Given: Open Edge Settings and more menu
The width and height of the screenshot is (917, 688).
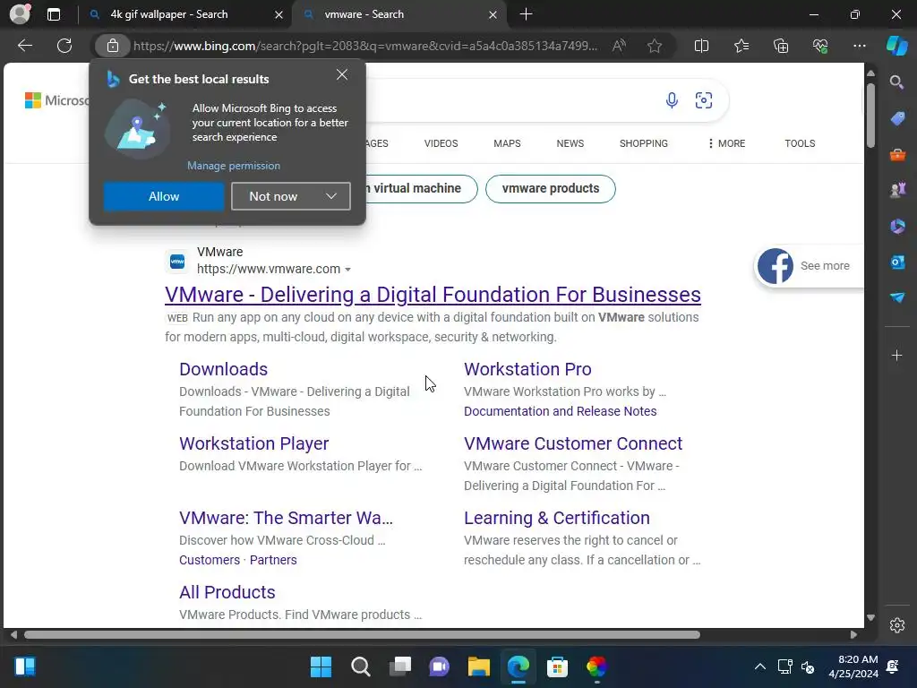Looking at the screenshot, I should [x=859, y=46].
